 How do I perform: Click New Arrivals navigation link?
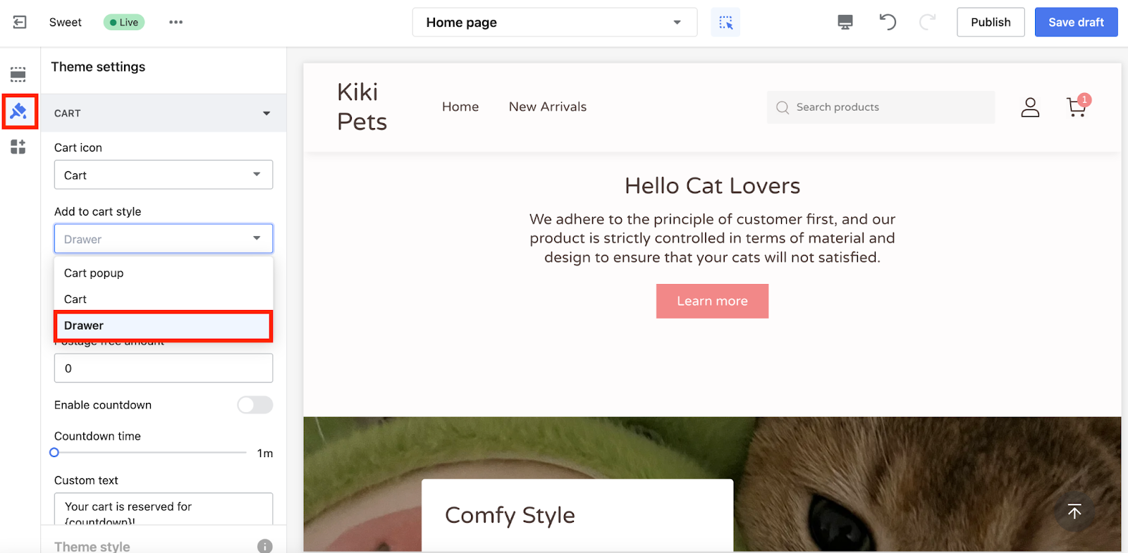pos(548,107)
